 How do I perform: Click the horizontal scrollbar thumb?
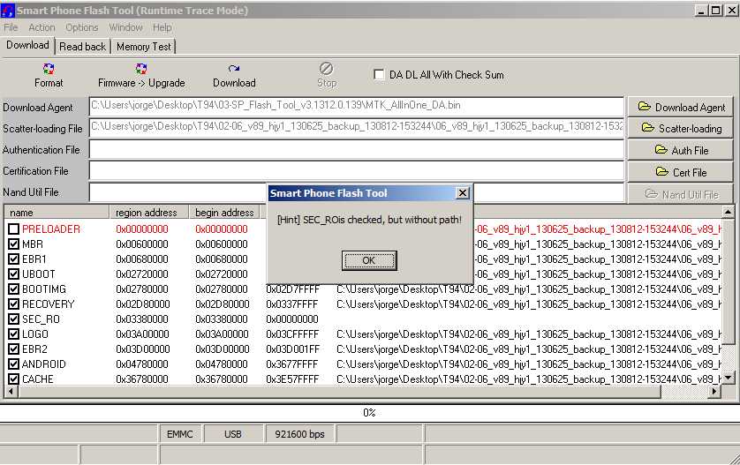339,391
